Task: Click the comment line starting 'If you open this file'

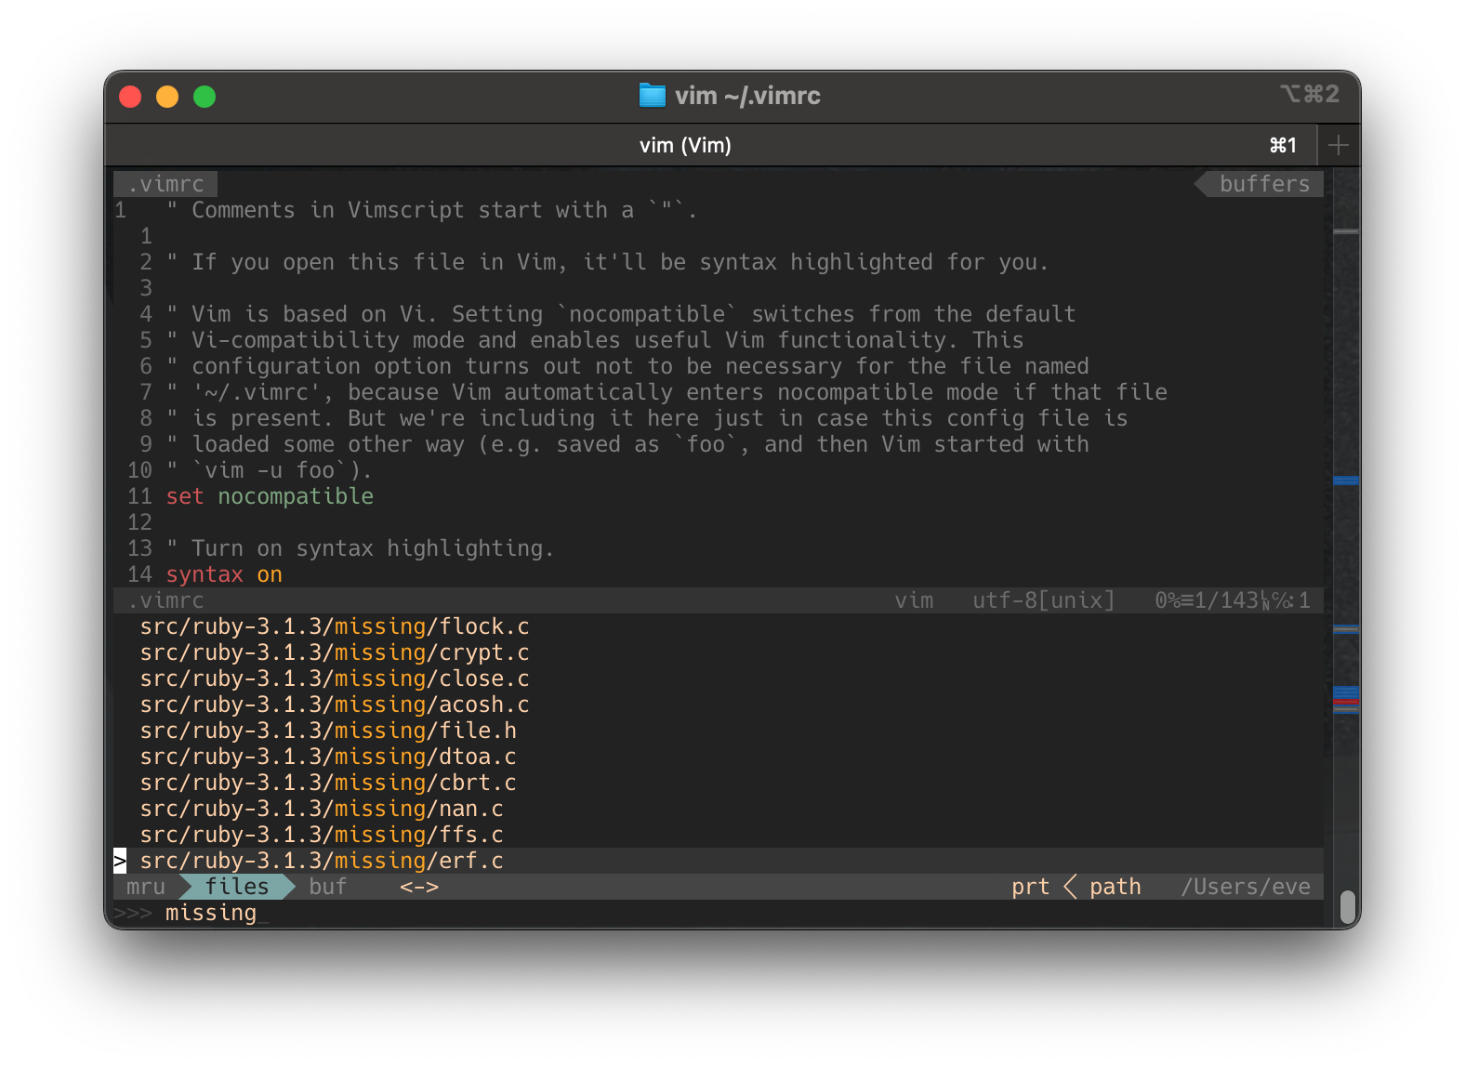Action: (608, 262)
